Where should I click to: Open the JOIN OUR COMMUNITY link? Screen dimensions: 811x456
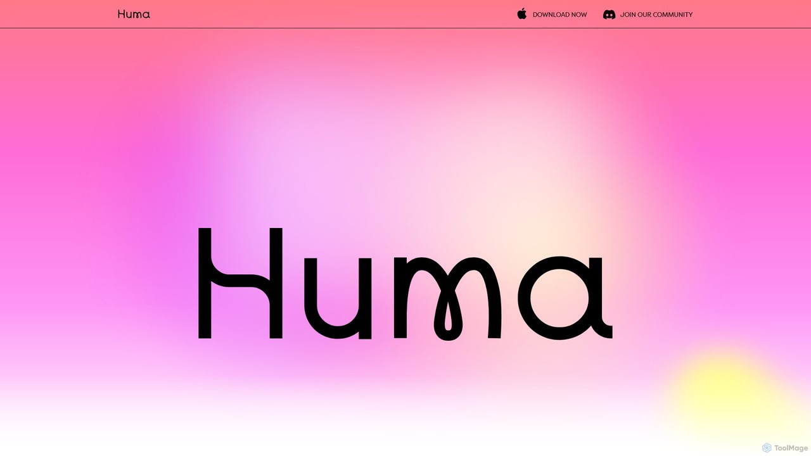[x=656, y=15]
